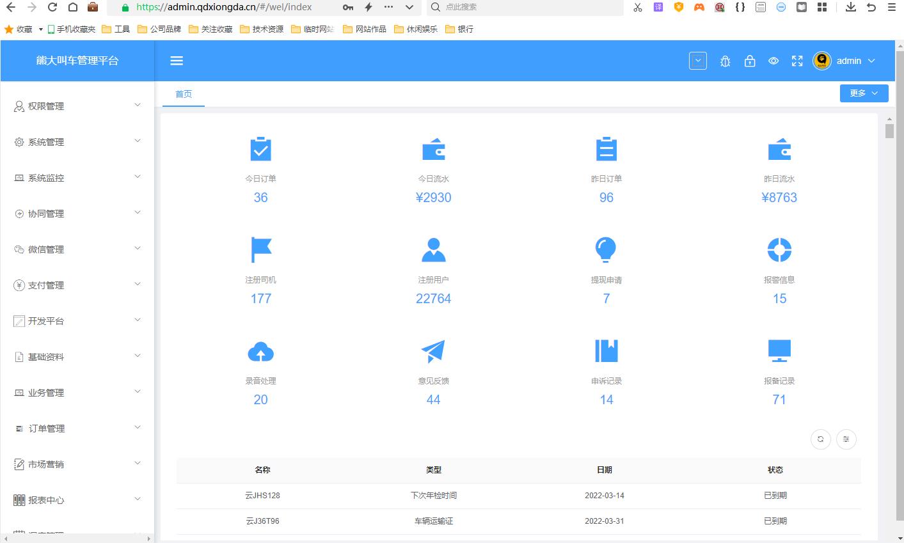Viewport: 904px width, 543px height.
Task: Click the 报备记录 count 71
Action: click(x=779, y=400)
